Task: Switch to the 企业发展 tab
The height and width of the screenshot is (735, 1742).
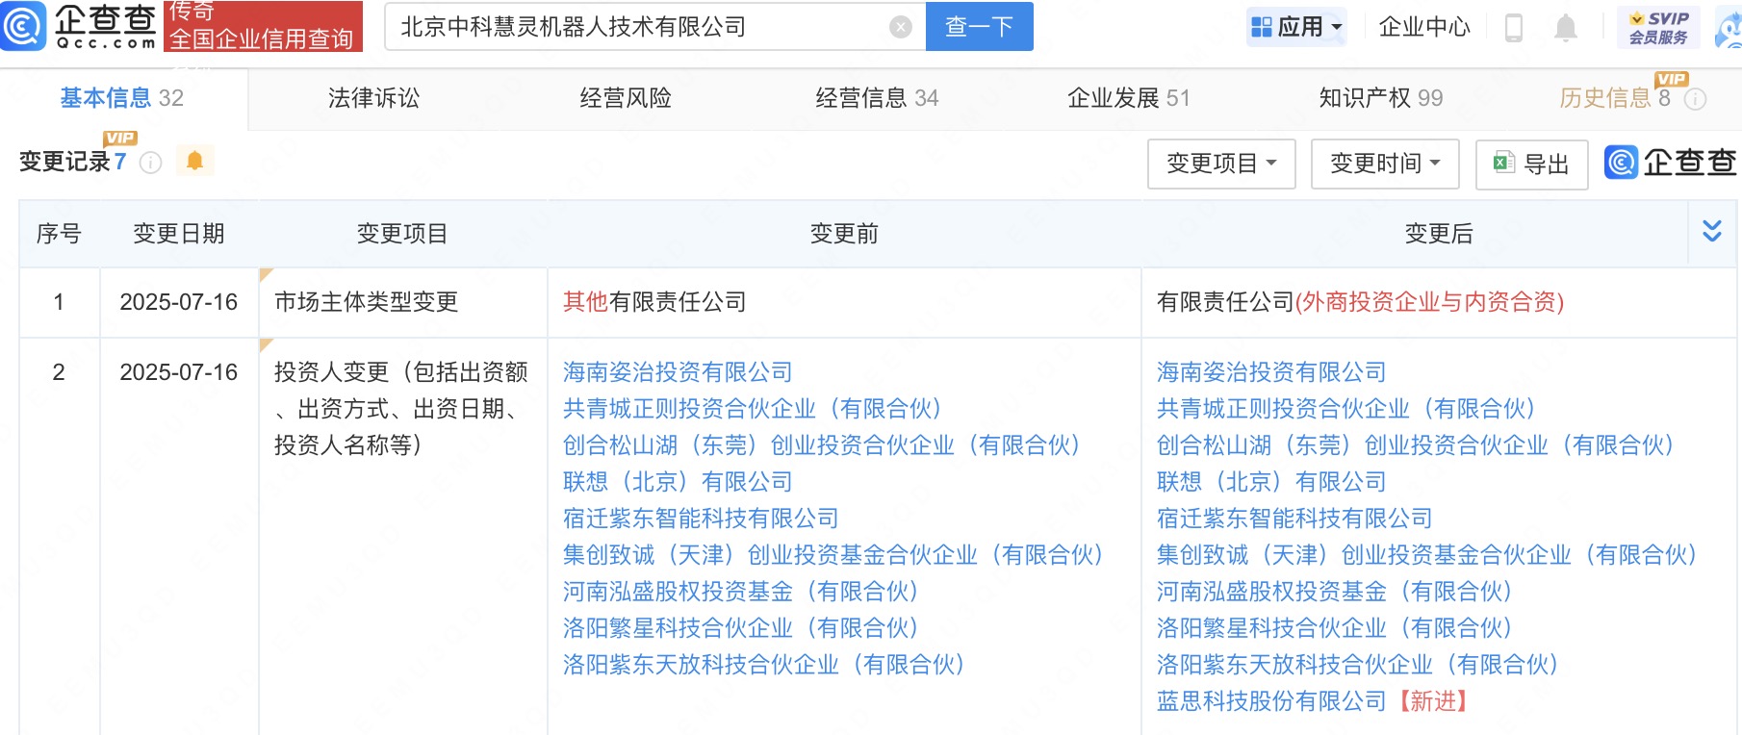Action: (1129, 98)
